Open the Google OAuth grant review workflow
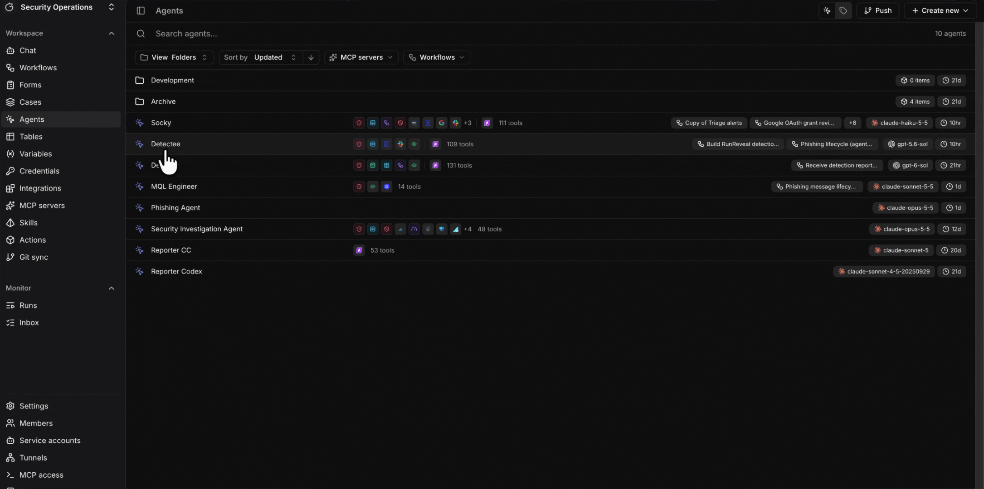 coord(795,123)
